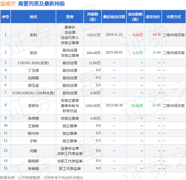Click 独立董事 position of 王宜峻
The height and width of the screenshot is (180, 186).
(70, 126)
